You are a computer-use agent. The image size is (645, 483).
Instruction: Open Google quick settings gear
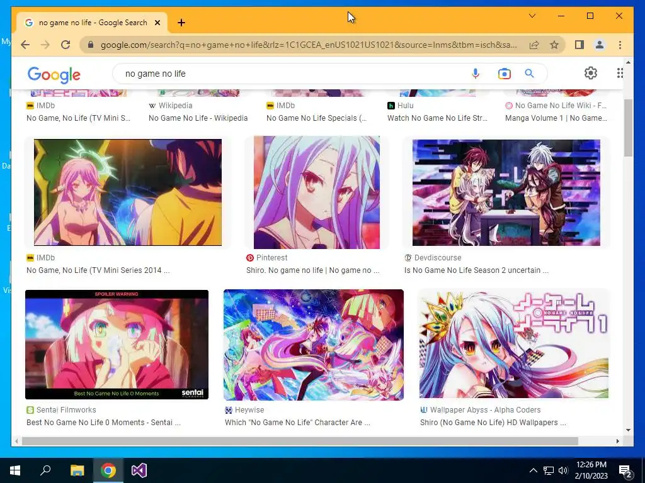pyautogui.click(x=591, y=73)
